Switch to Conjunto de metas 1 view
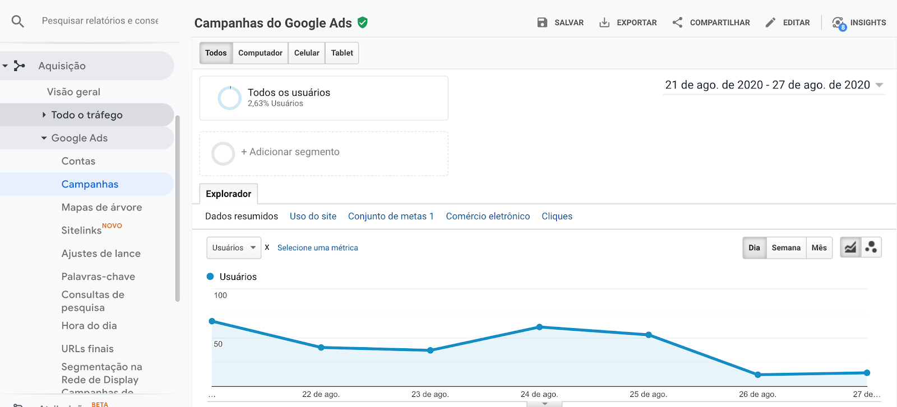 tap(391, 216)
